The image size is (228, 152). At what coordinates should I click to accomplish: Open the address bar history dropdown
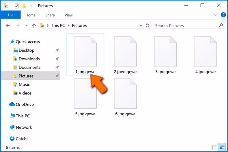tap(141, 25)
